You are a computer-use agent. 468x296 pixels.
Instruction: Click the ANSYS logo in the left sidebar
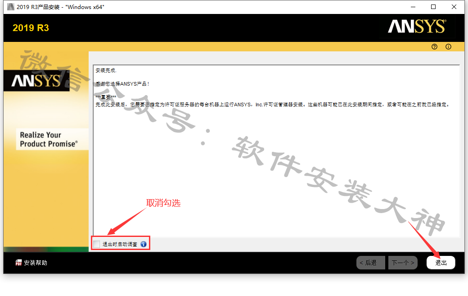coord(36,81)
